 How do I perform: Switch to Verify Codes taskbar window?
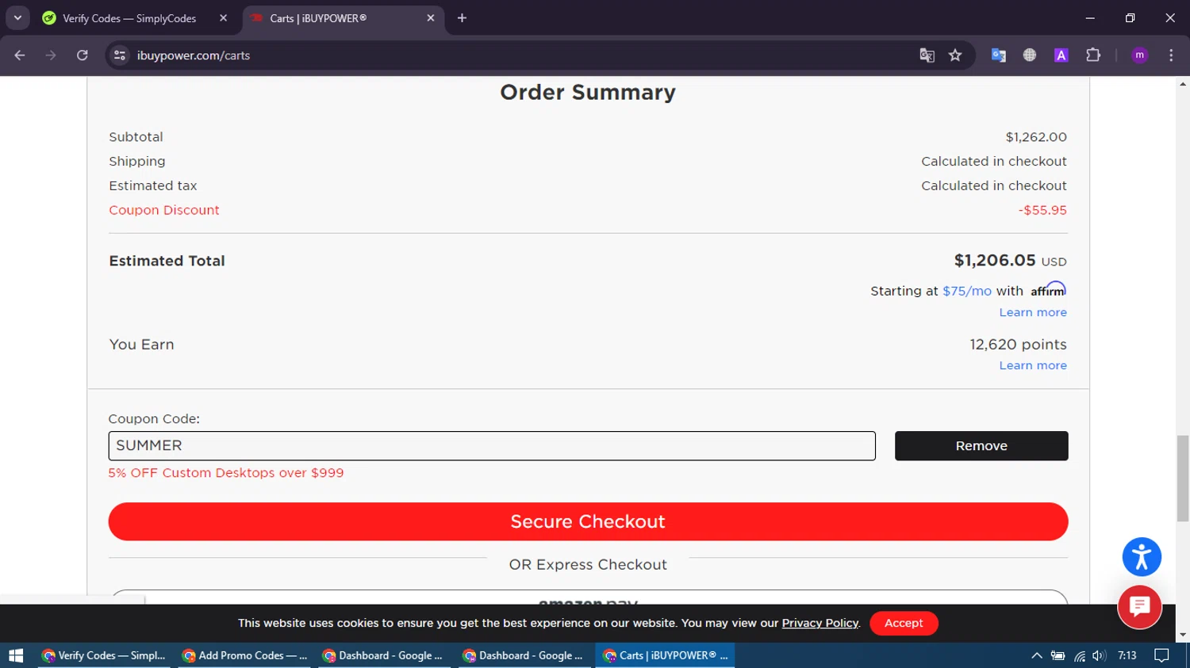coord(104,655)
